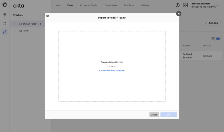This screenshot has width=224, height=132.
Task: Open the add-apps grid sidebar icon
Action: point(5,23)
